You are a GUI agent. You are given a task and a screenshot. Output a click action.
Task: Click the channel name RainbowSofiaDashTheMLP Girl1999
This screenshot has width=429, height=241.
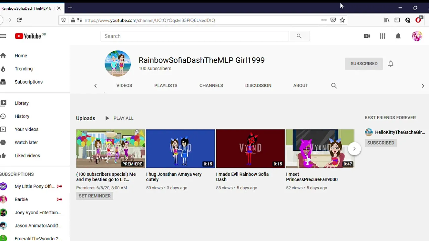coord(202,60)
